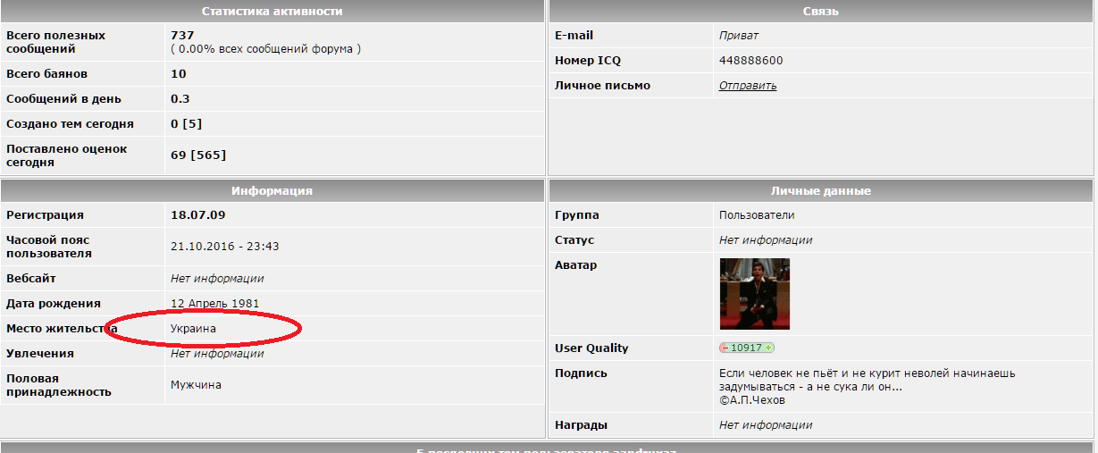Click the Информация section header
Viewport: 1098px width, 453px height.
point(272,191)
